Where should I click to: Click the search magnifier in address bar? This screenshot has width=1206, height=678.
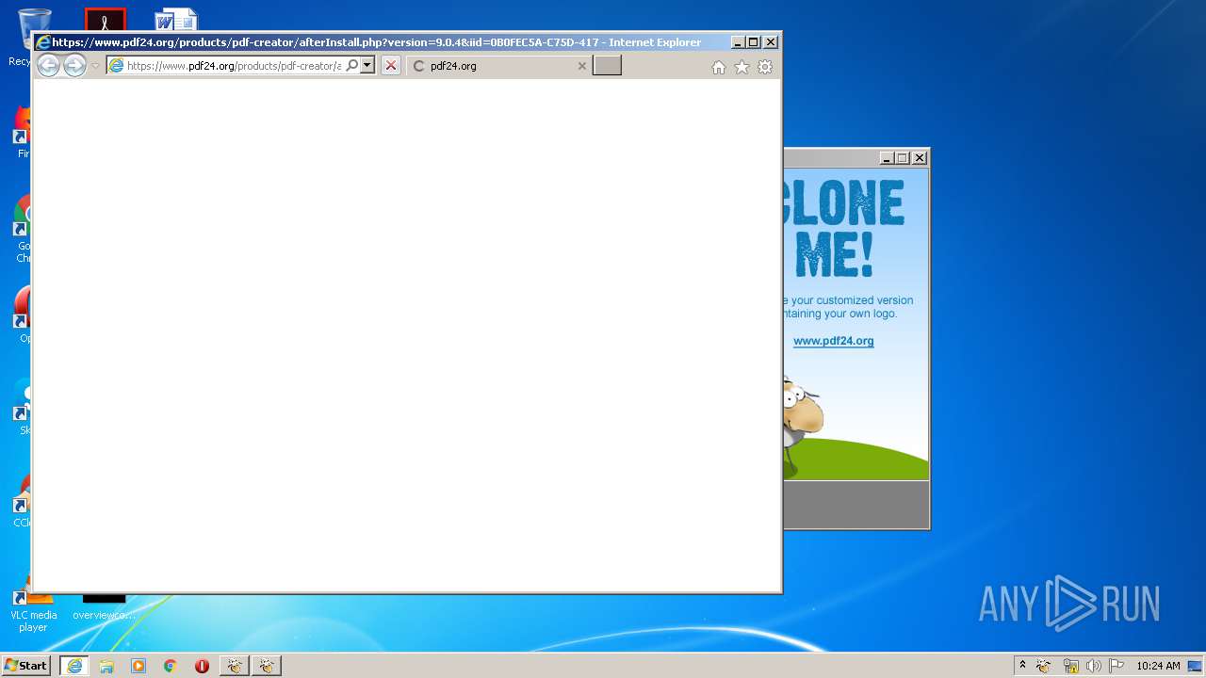[x=352, y=66]
